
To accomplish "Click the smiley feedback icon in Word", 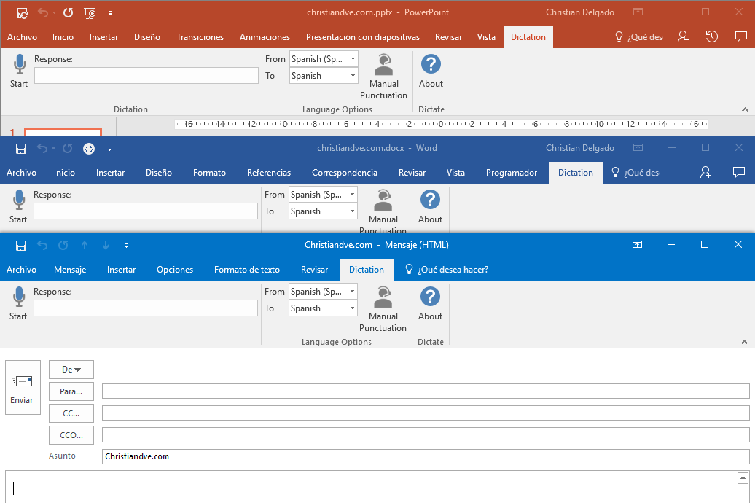I will 89,149.
